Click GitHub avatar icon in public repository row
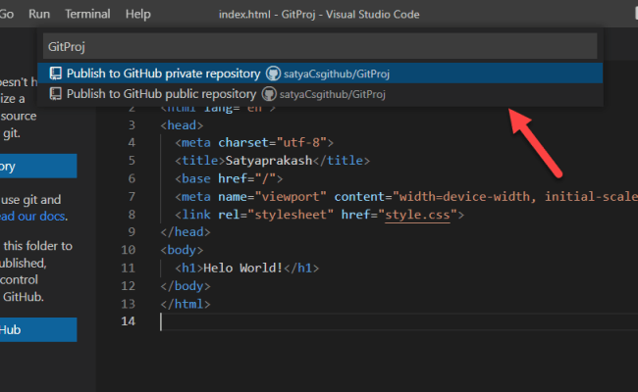 [x=269, y=94]
